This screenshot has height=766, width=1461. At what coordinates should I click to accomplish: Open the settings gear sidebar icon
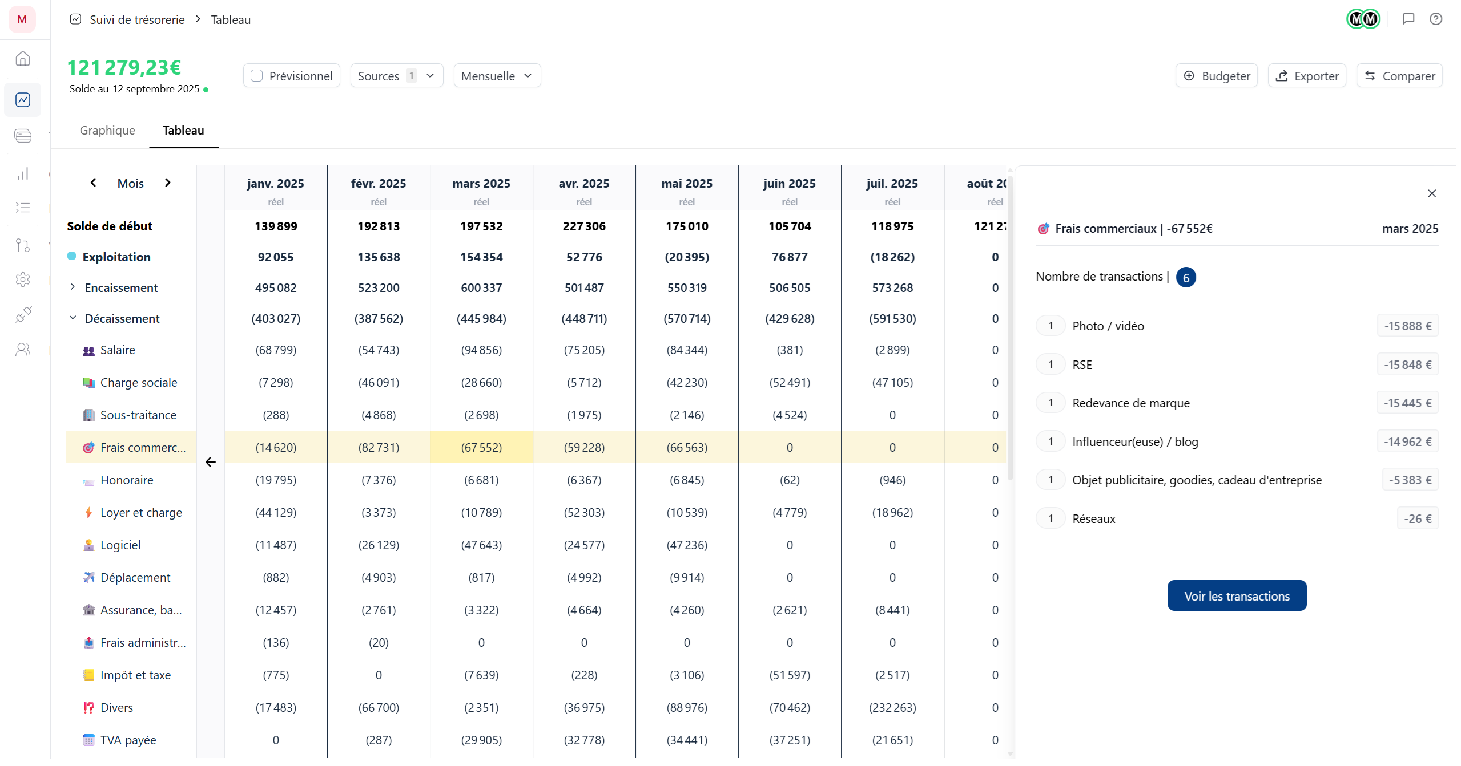point(23,279)
